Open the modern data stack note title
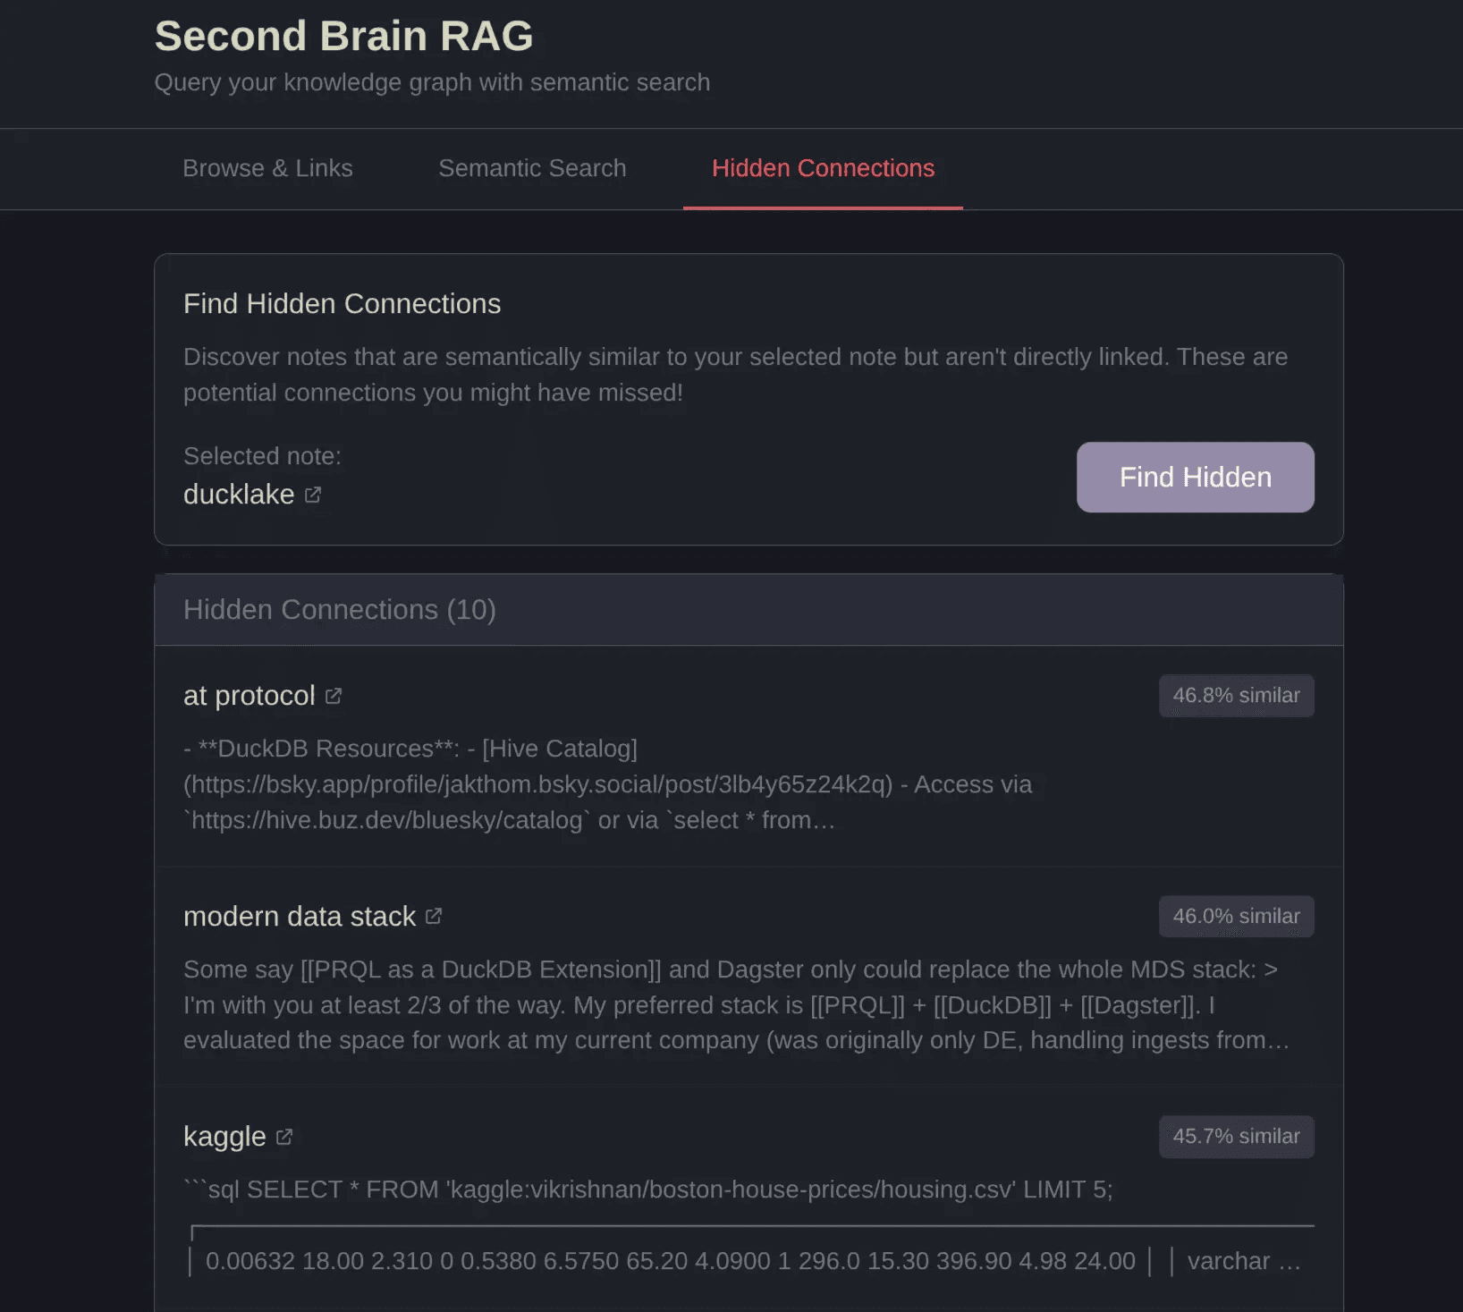 (300, 917)
